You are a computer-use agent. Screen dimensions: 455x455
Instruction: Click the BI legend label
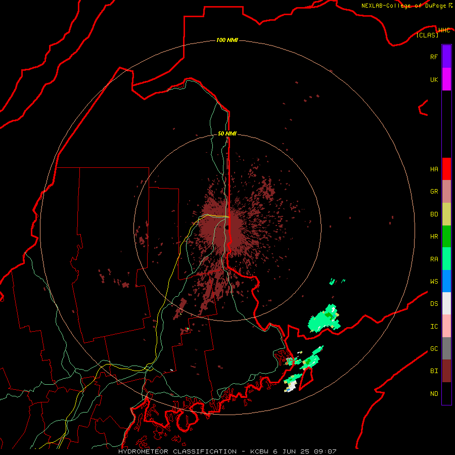tap(434, 371)
